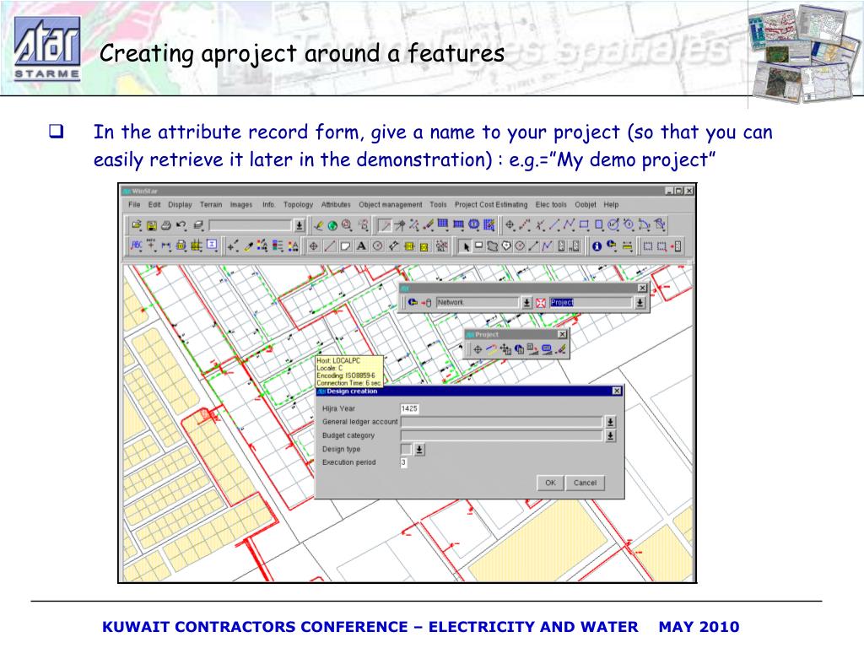Open the Network dropdown arrow
Screen dimensions: 864x648
click(x=526, y=303)
